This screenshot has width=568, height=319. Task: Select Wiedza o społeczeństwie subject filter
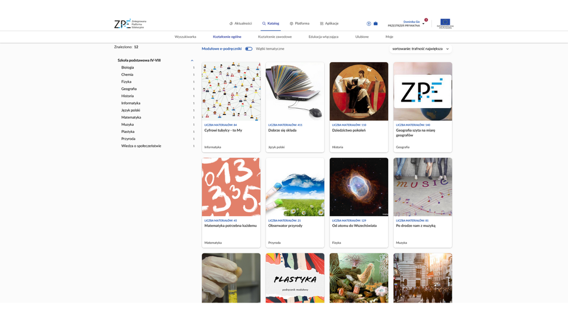tap(141, 146)
